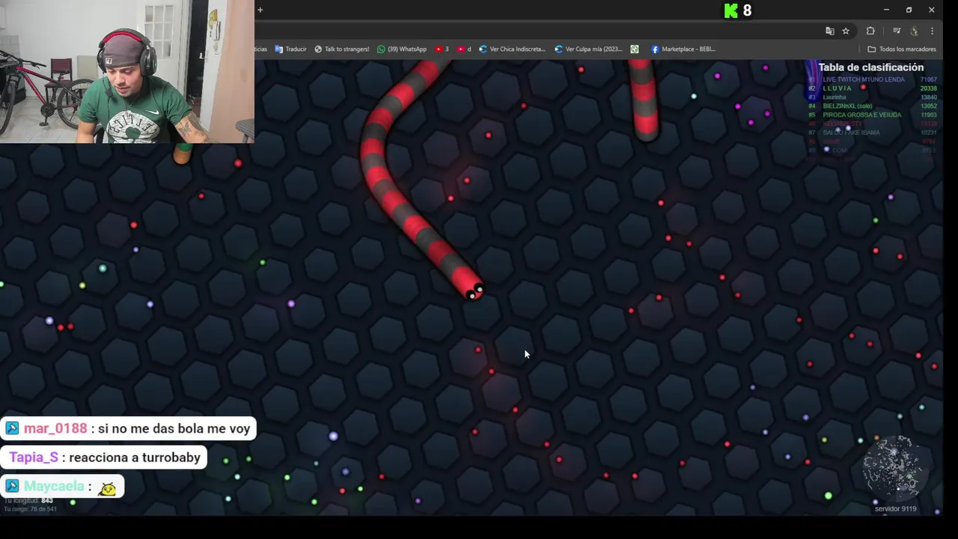Click leaderboard entry L L U V I A
Image resolution: width=958 pixels, height=539 pixels.
[838, 88]
